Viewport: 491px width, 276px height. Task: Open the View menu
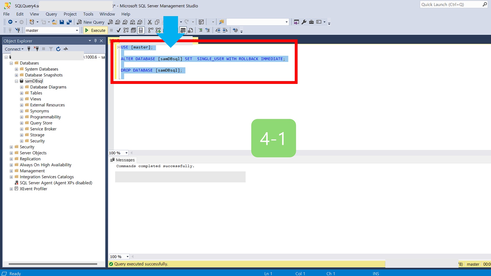(34, 14)
